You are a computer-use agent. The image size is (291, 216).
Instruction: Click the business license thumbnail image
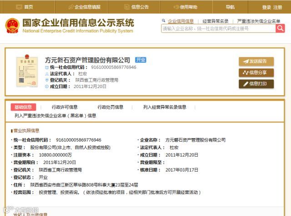(x=27, y=71)
